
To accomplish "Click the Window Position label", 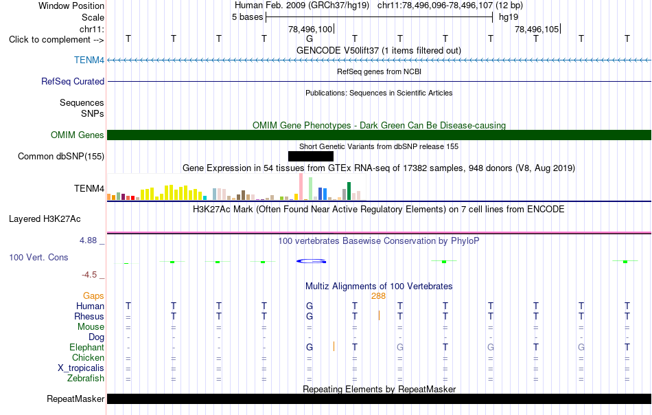I will (71, 5).
